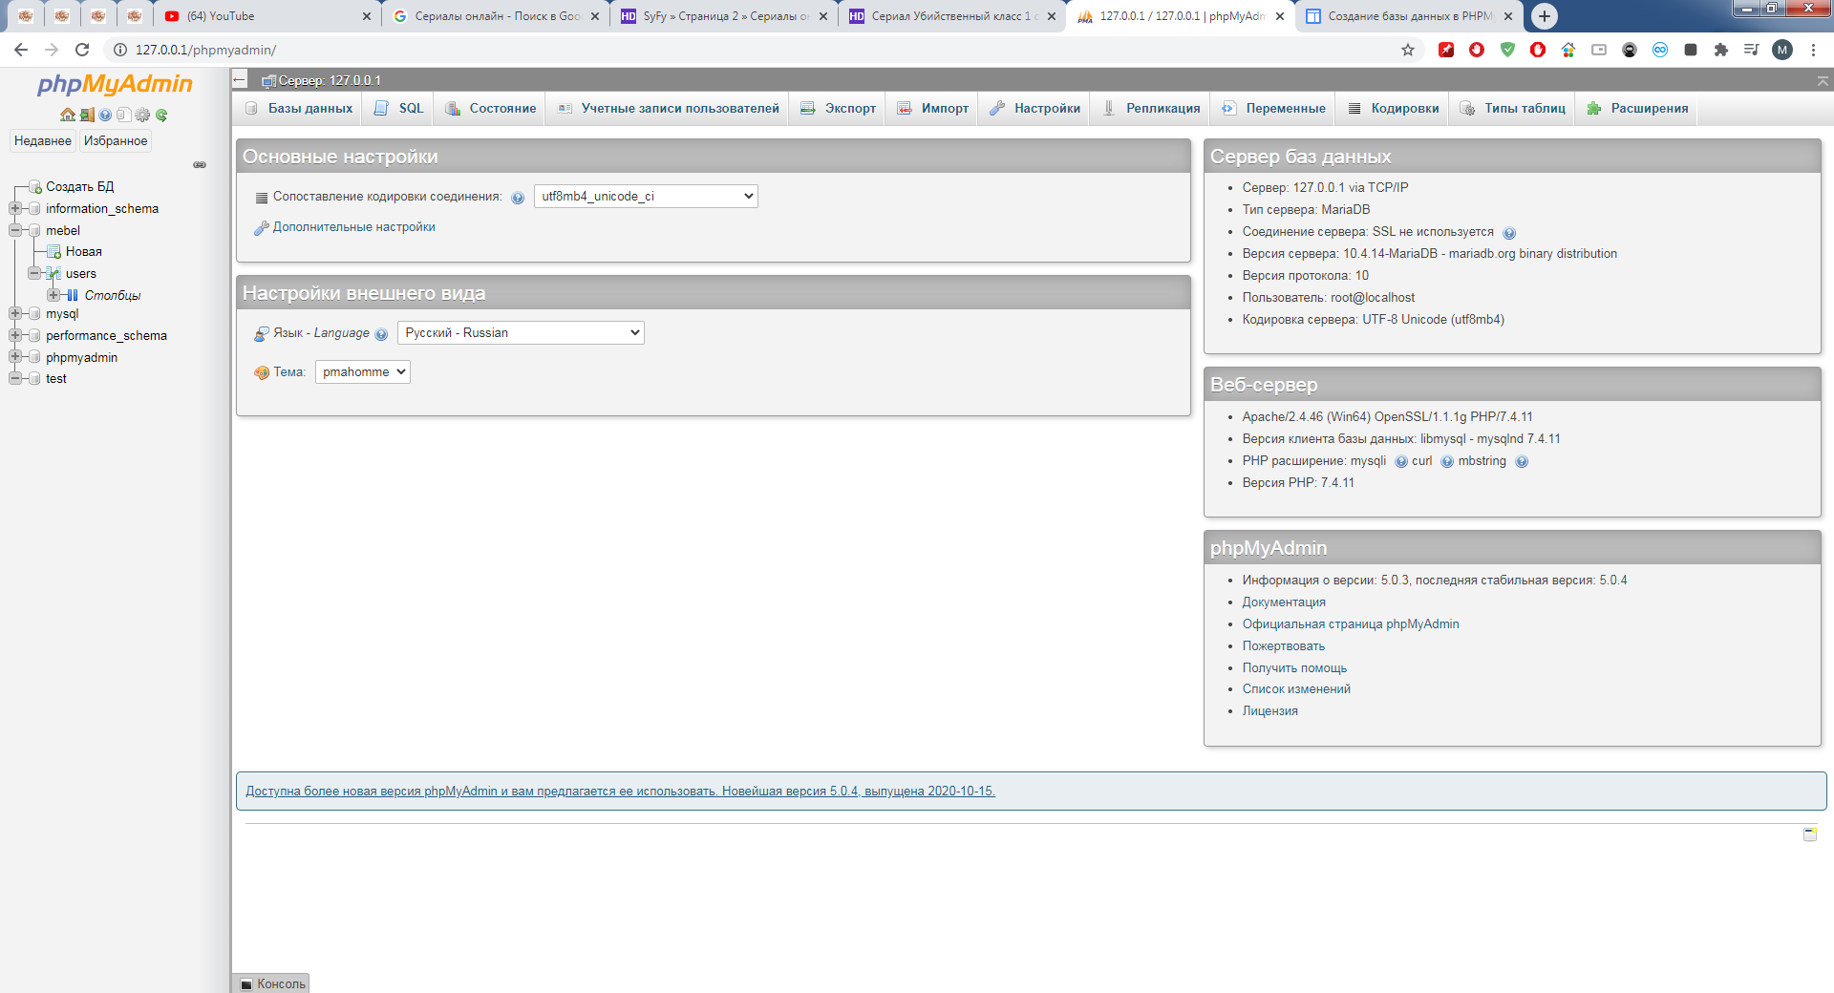Open language dropdown Русский - Russian

pos(521,333)
